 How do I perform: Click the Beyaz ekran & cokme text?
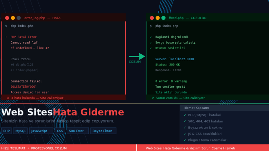205,128
